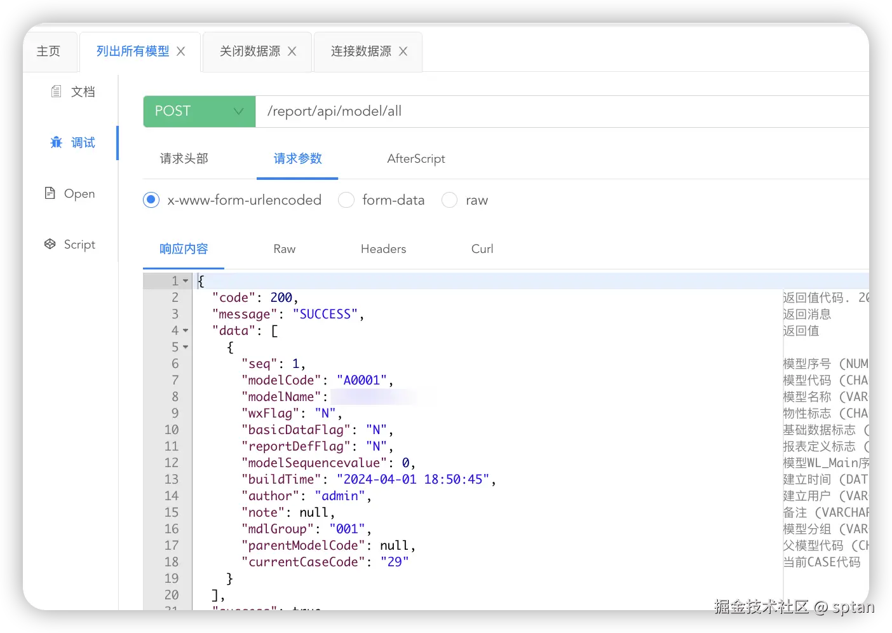Click the 模型序号 description

tap(825, 364)
